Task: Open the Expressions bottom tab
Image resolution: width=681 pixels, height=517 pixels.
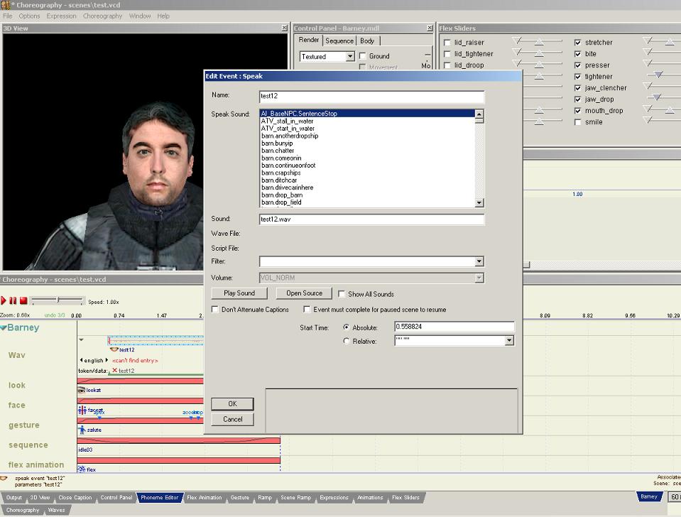Action: [334, 497]
